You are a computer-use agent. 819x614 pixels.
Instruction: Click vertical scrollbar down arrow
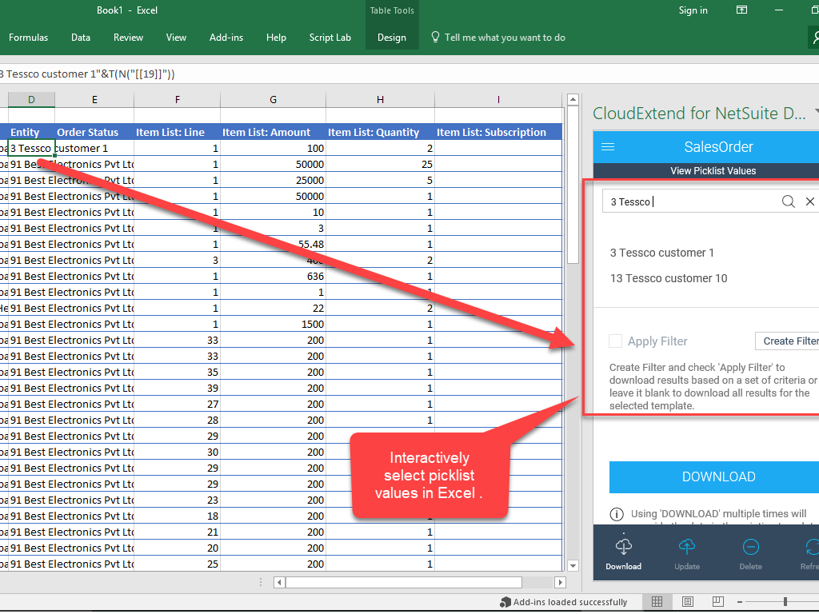pyautogui.click(x=573, y=565)
